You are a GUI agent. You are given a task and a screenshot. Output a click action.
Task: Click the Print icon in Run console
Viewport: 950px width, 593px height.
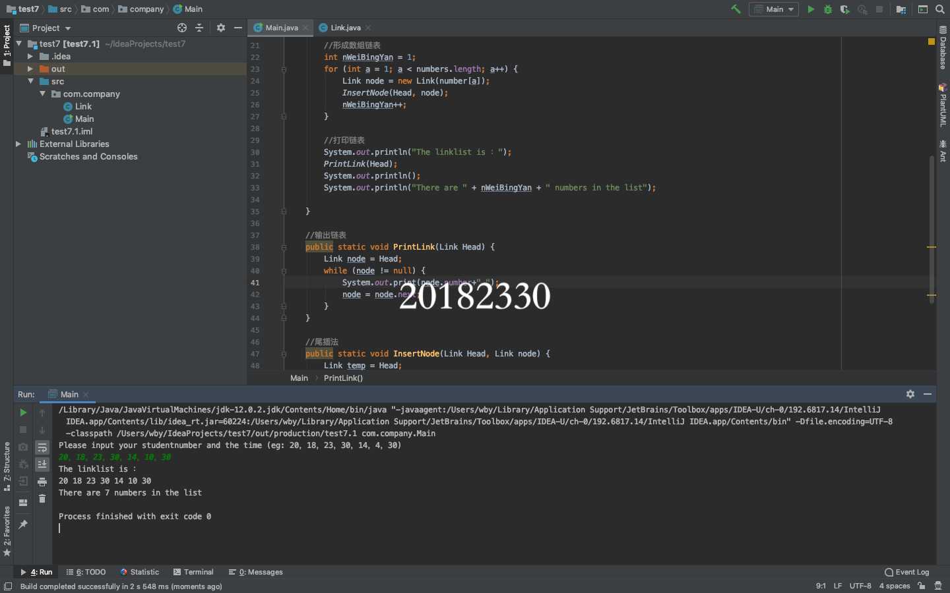point(42,482)
